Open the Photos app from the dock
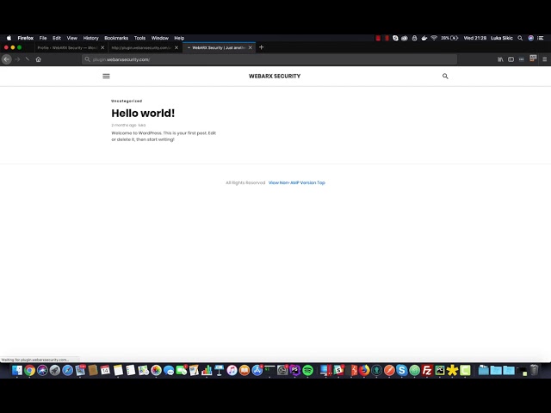This screenshot has width=551, height=413. pyautogui.click(x=156, y=370)
